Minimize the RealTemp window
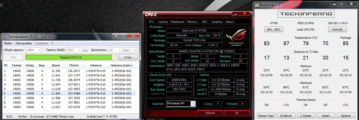Image resolution: width=359 pixels, height=120 pixels. (335, 4)
